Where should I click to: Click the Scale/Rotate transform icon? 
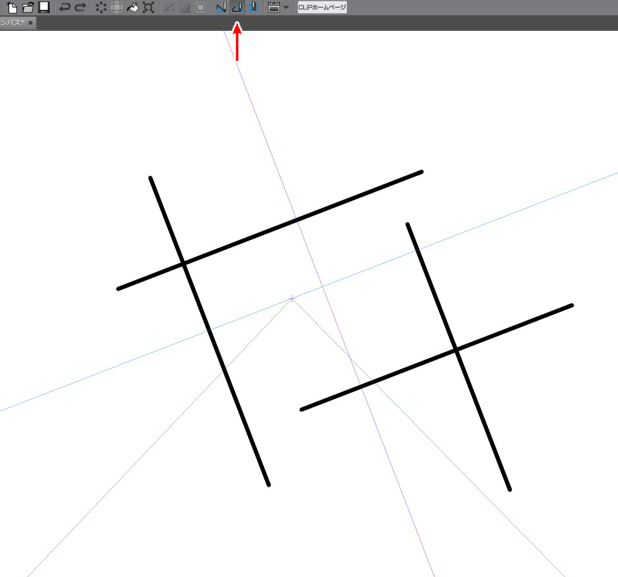(x=148, y=7)
